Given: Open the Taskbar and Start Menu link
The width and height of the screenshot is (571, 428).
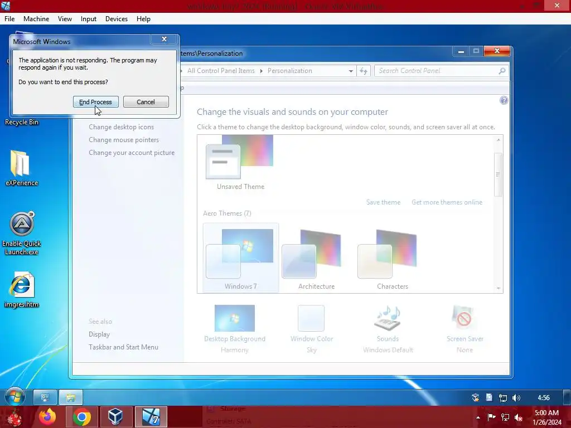Looking at the screenshot, I should pyautogui.click(x=123, y=347).
